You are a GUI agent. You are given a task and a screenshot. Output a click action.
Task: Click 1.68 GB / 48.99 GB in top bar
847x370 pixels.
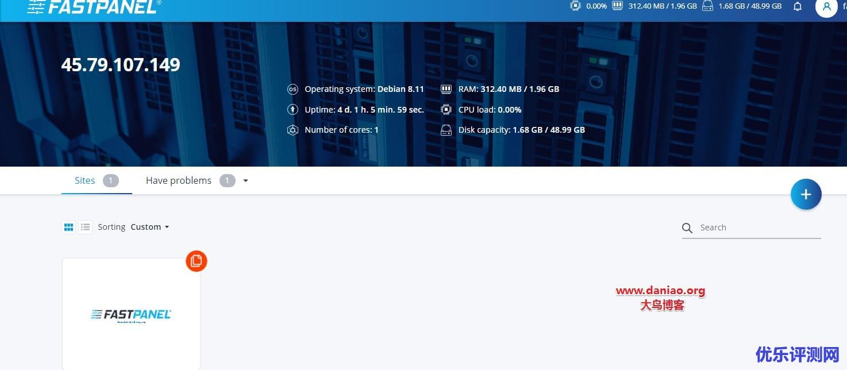tap(750, 6)
